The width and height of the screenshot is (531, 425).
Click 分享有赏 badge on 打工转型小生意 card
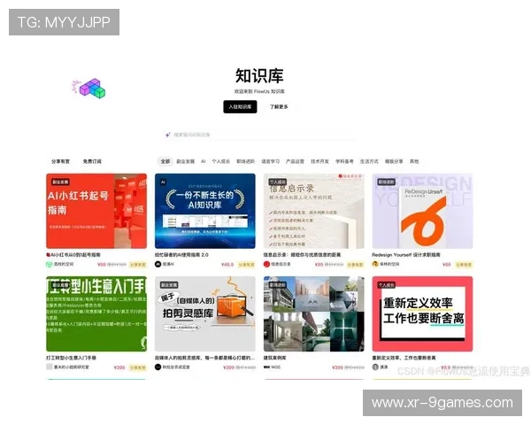pyautogui.click(x=138, y=367)
